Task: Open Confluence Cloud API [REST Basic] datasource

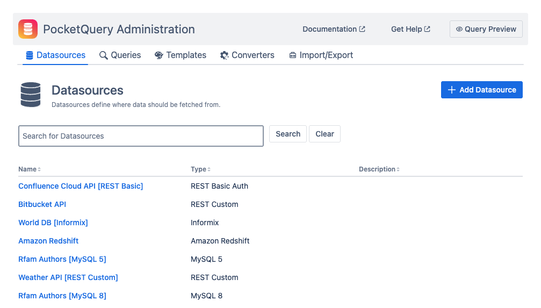Action: click(x=81, y=186)
